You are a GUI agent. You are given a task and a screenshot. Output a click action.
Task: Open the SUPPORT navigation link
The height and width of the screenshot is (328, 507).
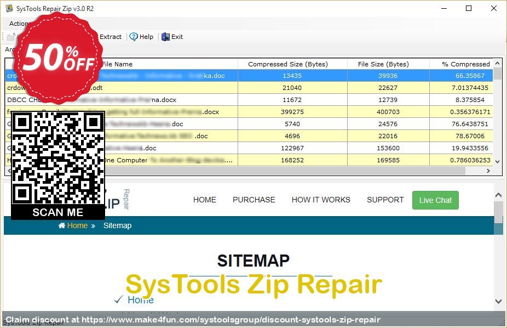(385, 200)
